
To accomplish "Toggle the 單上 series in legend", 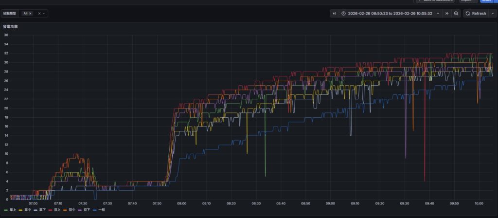I will click(x=13, y=210).
